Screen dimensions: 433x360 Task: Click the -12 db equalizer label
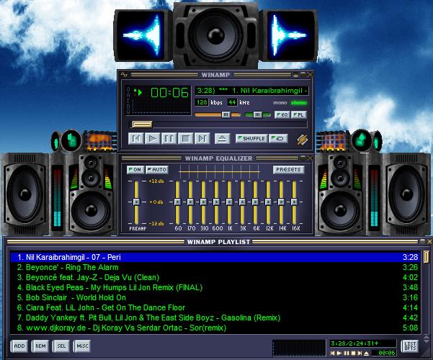pyautogui.click(x=156, y=224)
